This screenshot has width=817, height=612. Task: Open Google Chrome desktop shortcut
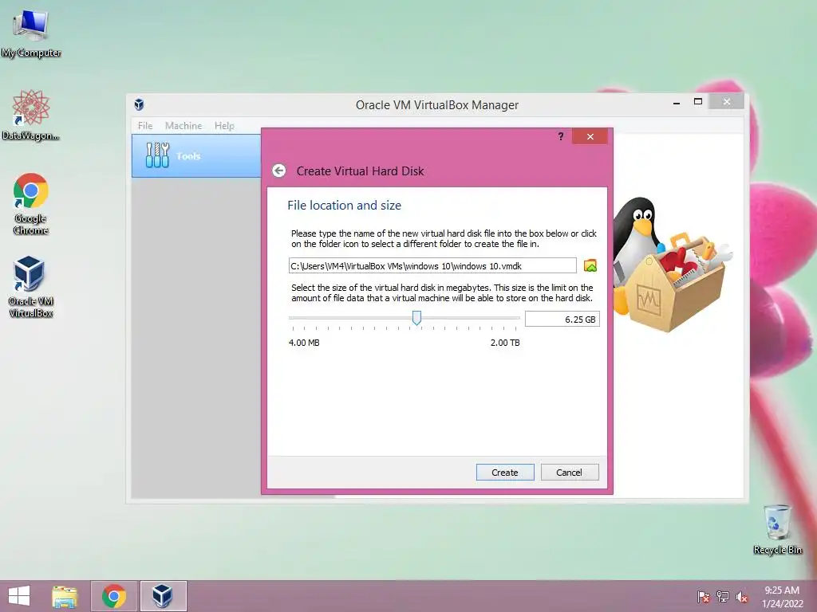(31, 204)
